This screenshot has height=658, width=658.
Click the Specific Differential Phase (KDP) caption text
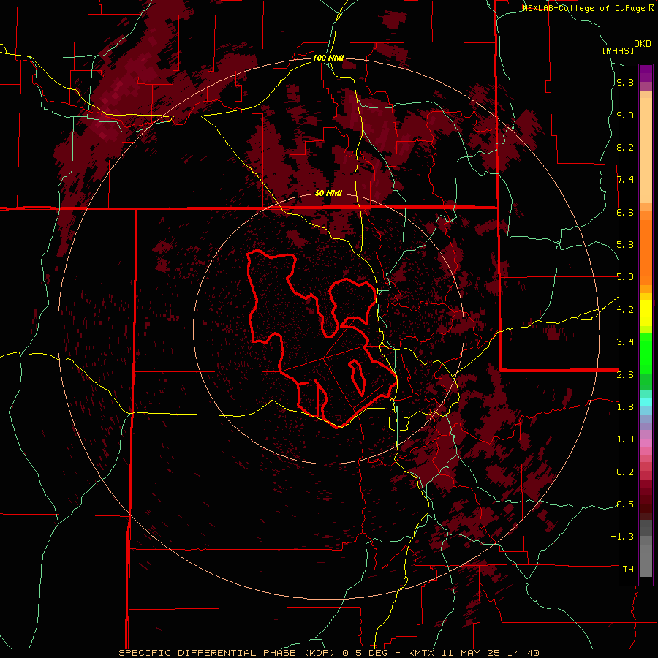tap(228, 653)
